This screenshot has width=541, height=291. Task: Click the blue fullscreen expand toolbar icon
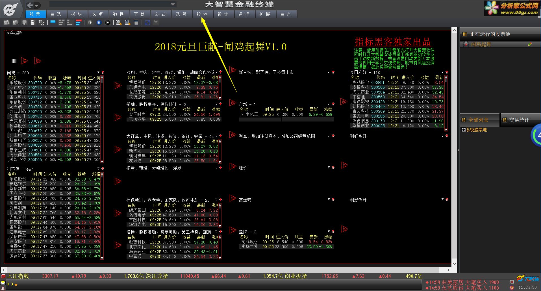147,23
